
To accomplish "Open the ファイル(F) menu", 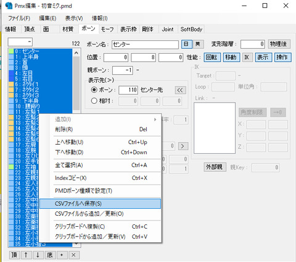I will point(19,19).
